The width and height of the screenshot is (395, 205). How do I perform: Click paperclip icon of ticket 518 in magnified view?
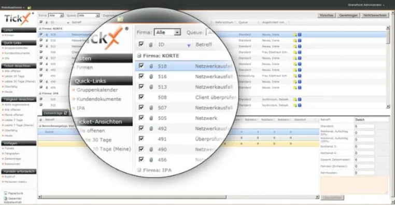151,66
